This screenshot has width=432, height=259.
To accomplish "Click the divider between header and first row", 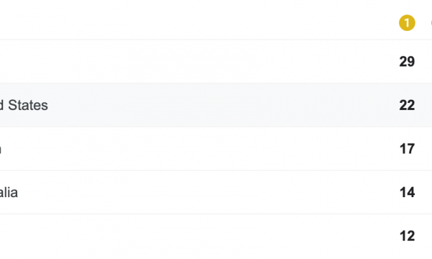I will pos(216,40).
